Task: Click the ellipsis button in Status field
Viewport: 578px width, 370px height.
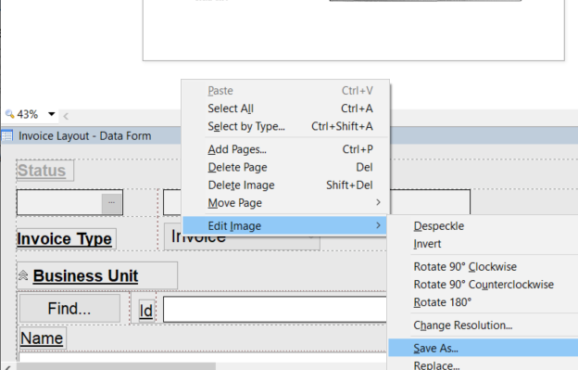Action: pyautogui.click(x=112, y=202)
